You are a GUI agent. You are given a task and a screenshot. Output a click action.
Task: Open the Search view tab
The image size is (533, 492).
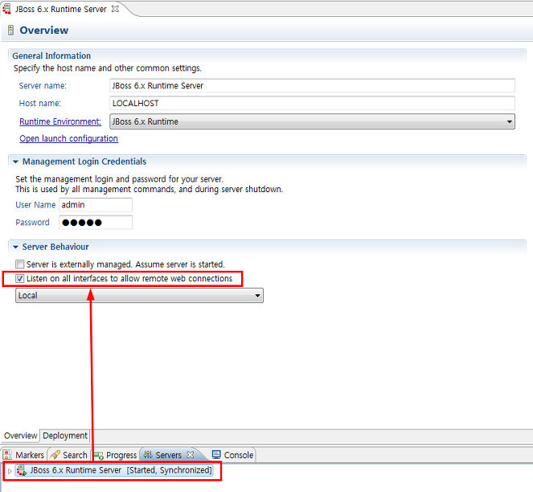[x=69, y=455]
